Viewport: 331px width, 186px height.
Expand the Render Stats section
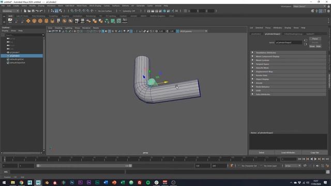(288, 75)
